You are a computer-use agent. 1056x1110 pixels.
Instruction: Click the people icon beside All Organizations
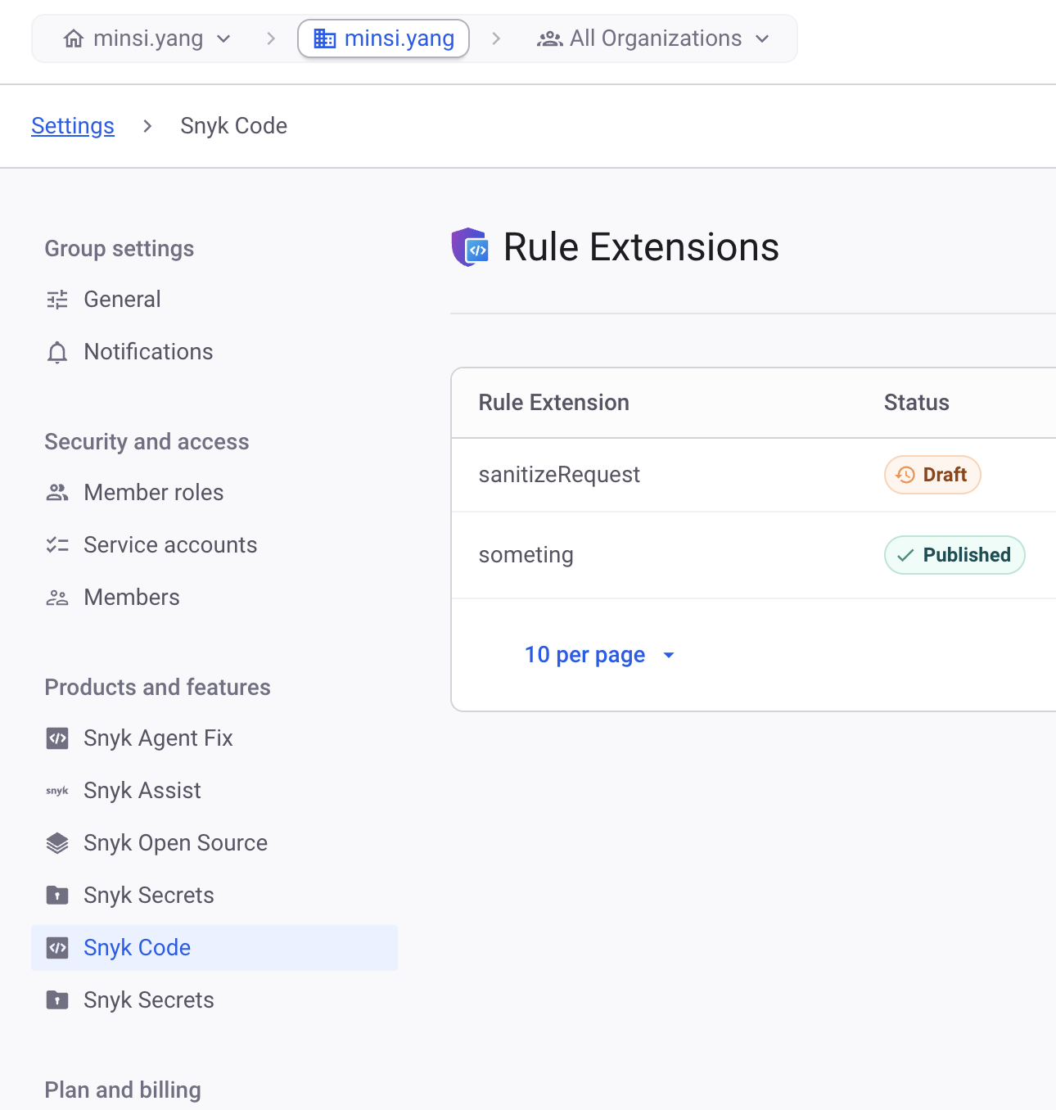pos(549,38)
